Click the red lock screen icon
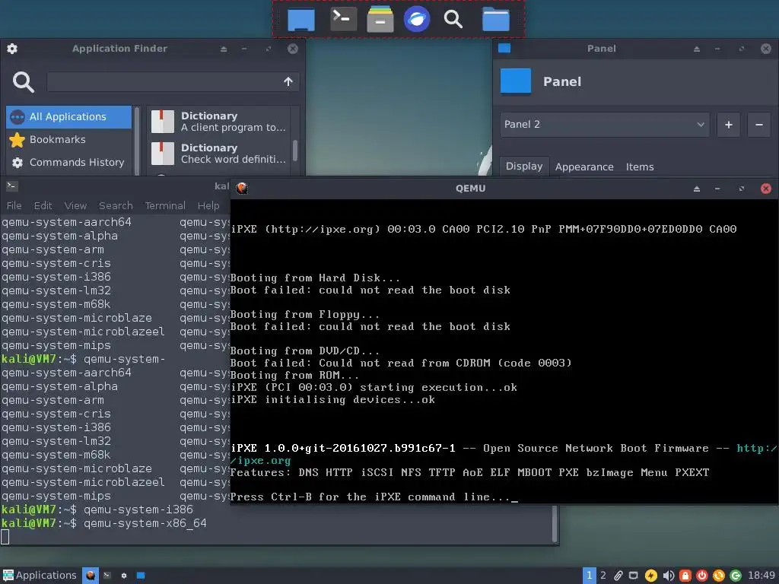Image resolution: width=779 pixels, height=584 pixels. tap(685, 576)
